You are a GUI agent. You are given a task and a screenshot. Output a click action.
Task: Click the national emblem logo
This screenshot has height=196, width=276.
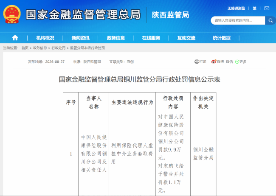click(x=12, y=14)
